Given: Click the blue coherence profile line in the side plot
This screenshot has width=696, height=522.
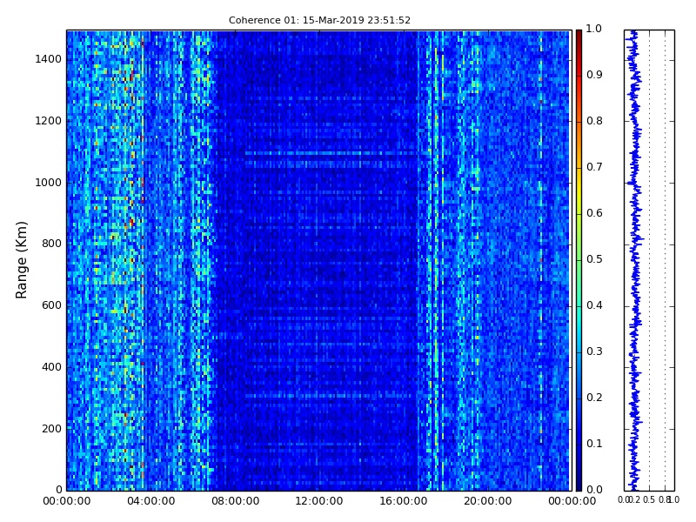Looking at the screenshot, I should [635, 260].
